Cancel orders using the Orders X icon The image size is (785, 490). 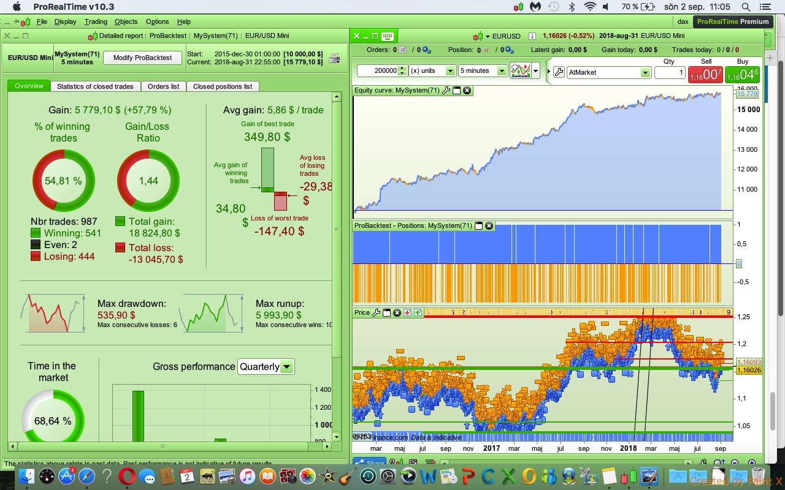[402, 50]
